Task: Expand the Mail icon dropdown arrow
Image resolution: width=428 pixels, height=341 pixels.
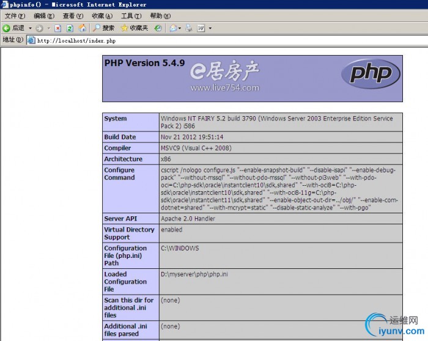Action: [180, 28]
